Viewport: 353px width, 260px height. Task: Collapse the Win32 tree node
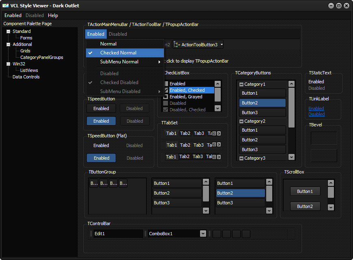(9, 64)
